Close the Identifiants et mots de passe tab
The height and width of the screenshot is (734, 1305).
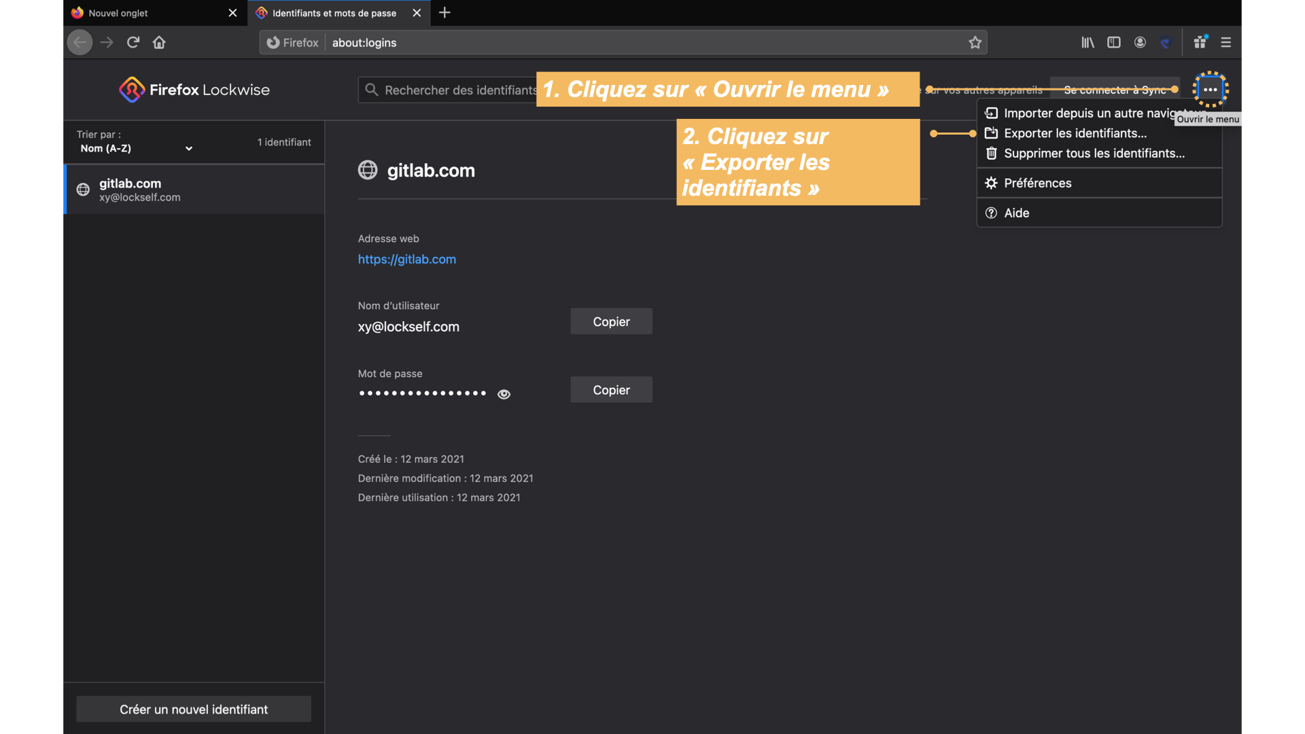point(417,13)
